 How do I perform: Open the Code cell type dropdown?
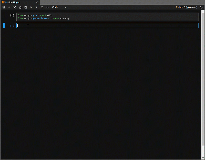coord(59,7)
